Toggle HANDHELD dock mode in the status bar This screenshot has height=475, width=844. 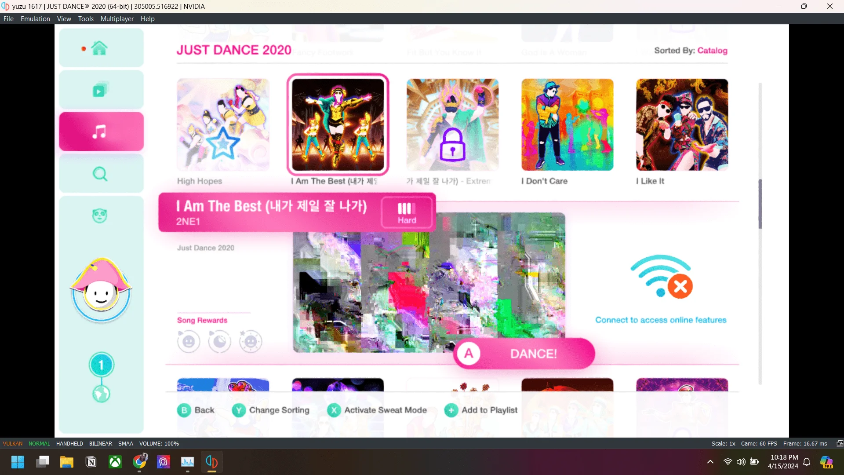[x=69, y=443]
